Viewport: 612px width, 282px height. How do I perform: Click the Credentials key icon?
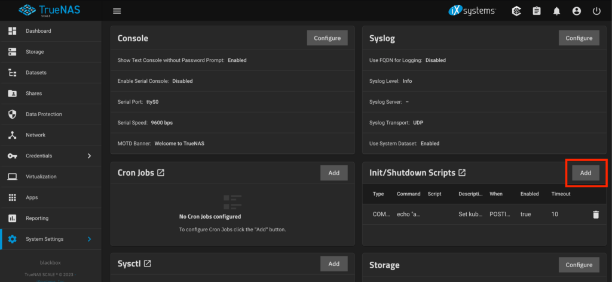(13, 156)
